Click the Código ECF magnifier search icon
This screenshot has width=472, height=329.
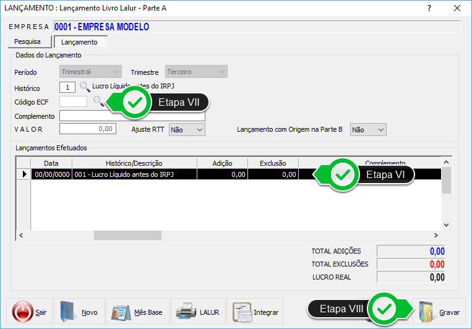coord(98,101)
